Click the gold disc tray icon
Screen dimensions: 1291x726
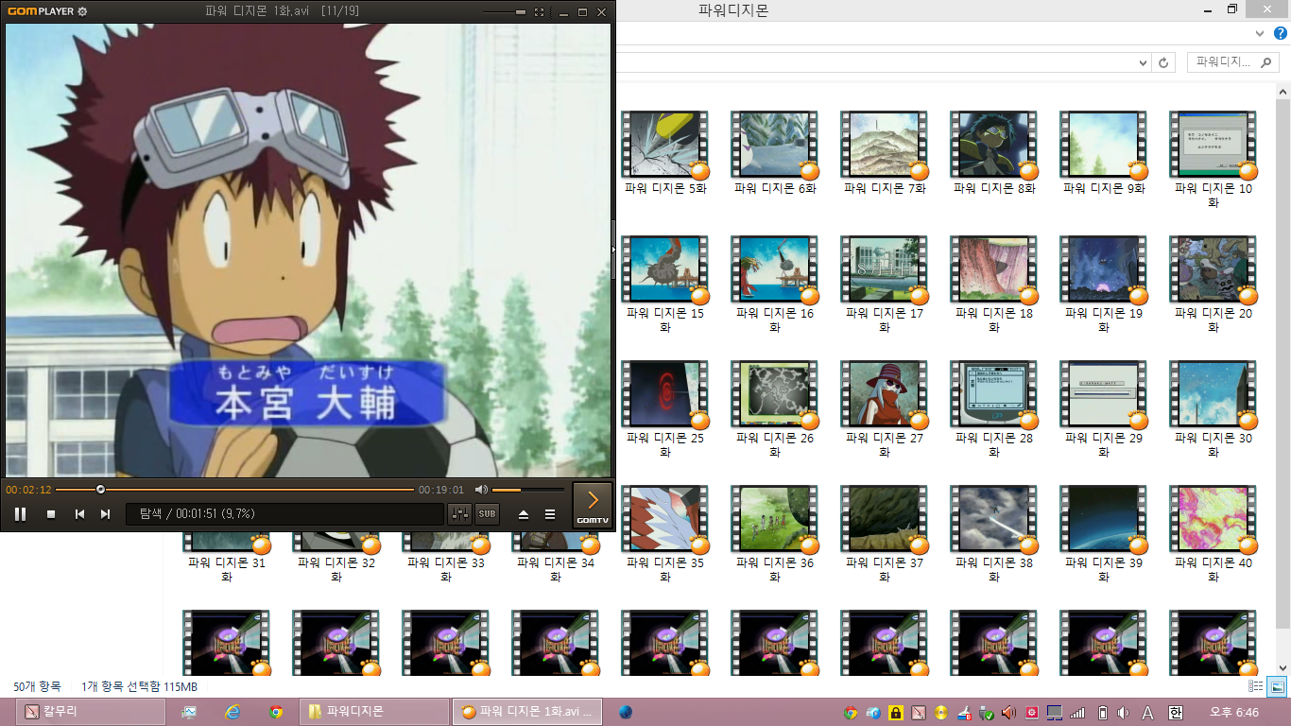click(941, 713)
